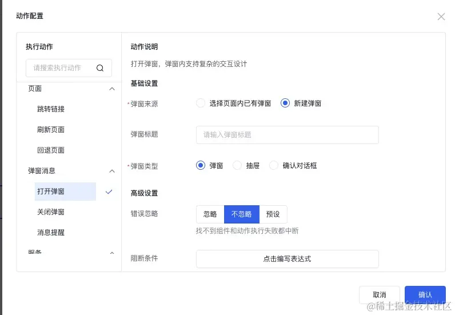The image size is (455, 315).
Task: Collapse the 弹窗消息 group
Action: pyautogui.click(x=111, y=171)
